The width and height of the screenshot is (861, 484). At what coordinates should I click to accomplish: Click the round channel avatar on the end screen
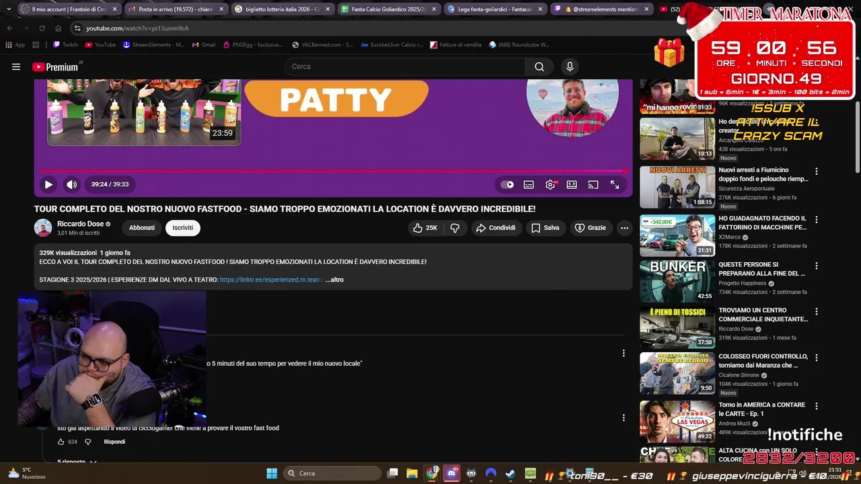[x=572, y=108]
